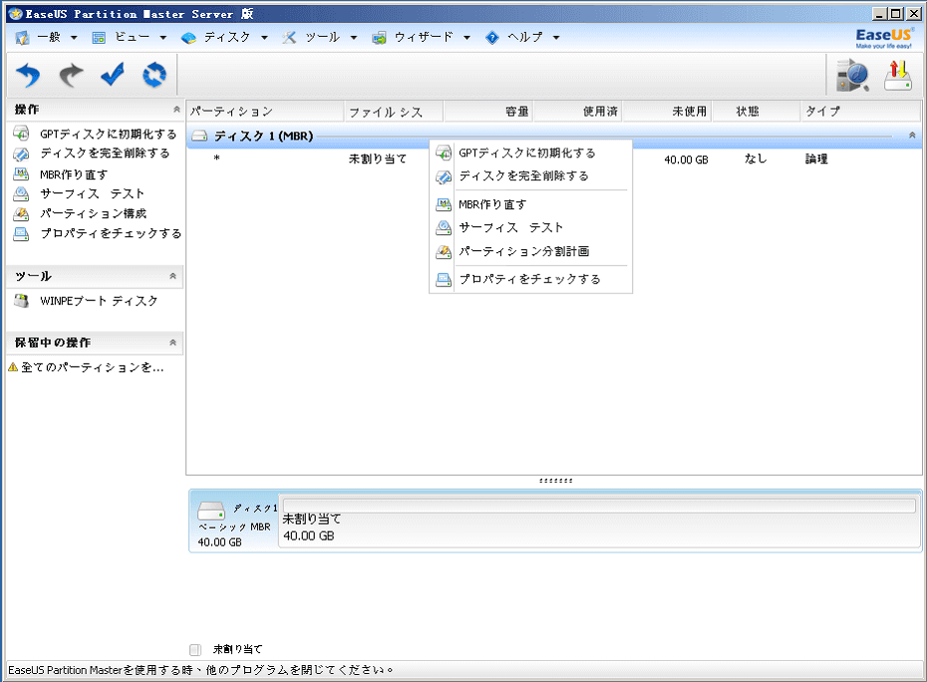Collapse the 操作 sidebar section
Viewport: 927px width, 682px height.
pyautogui.click(x=175, y=110)
